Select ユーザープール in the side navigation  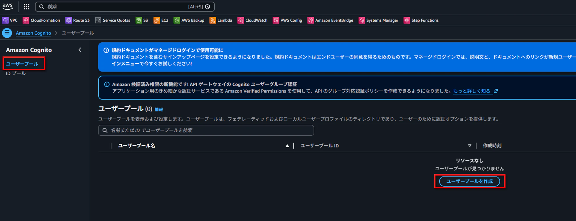22,64
